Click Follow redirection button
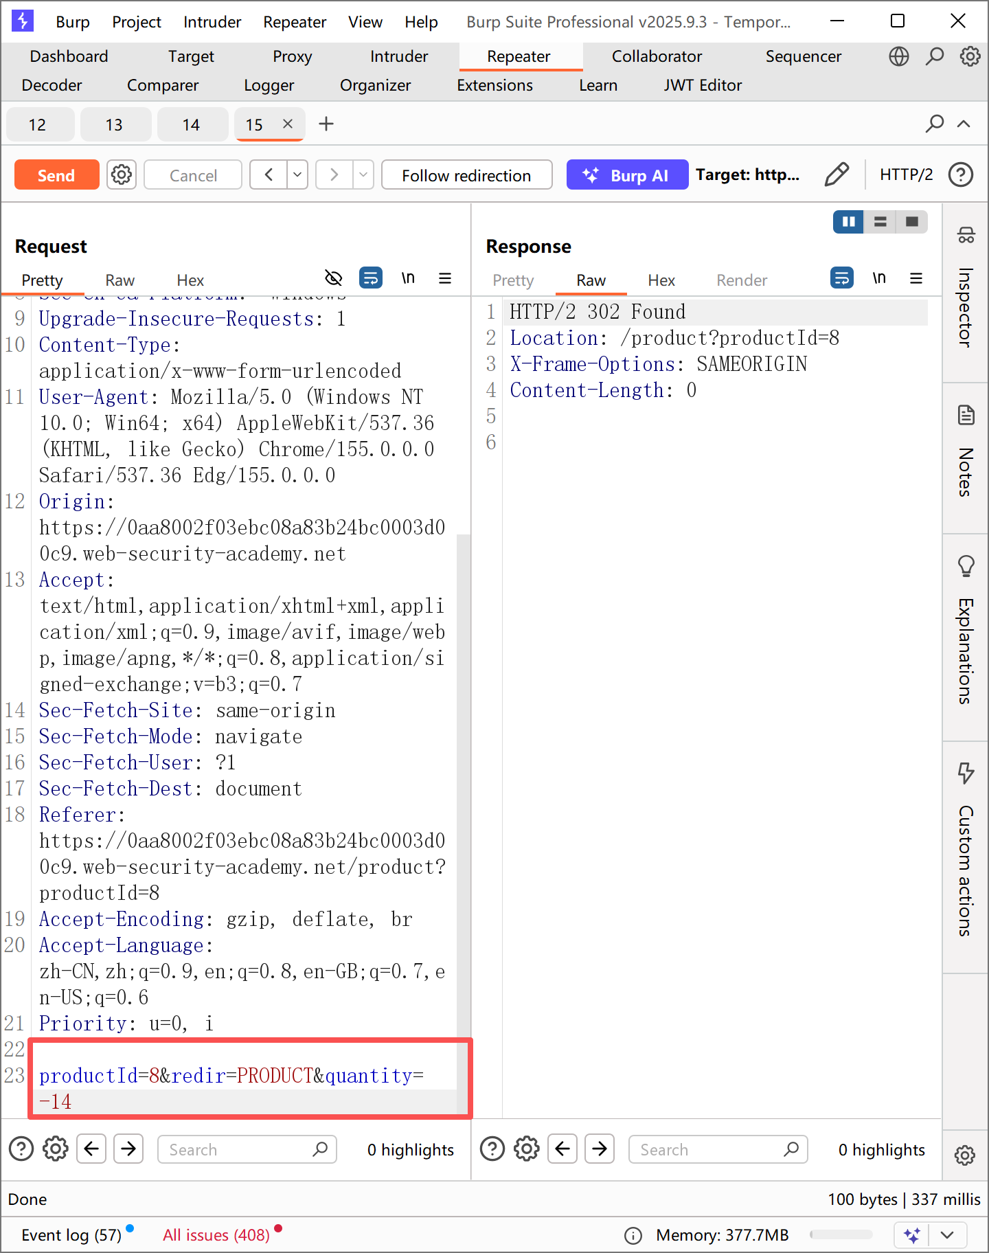 coord(466,175)
